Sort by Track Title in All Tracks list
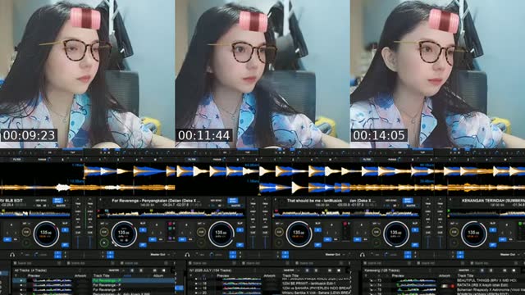Viewport: 525px width, 295px height. (101, 275)
